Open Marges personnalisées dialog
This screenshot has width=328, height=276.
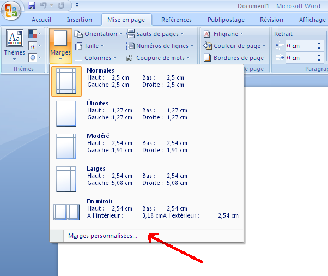147,236
